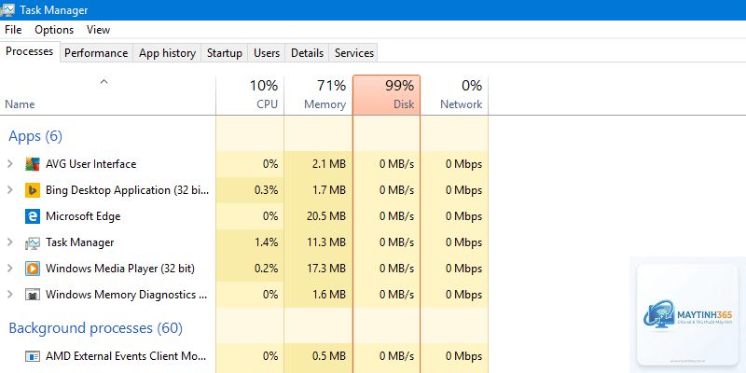This screenshot has width=746, height=373.
Task: Click the 1.7 MB memory value
Action: (x=329, y=190)
